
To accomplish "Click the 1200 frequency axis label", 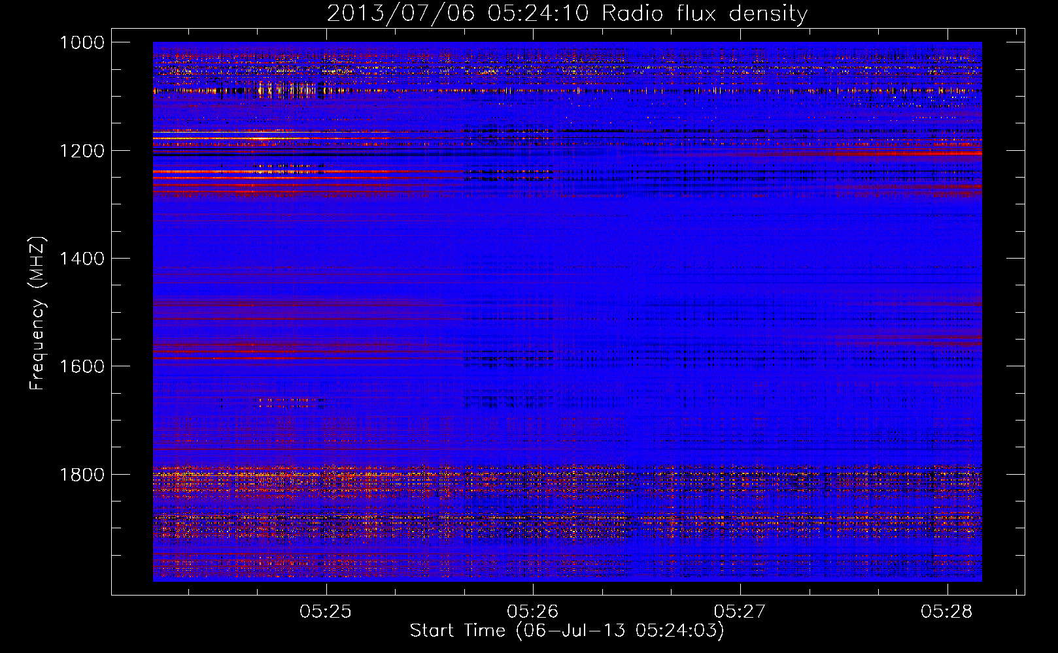I will 82,151.
